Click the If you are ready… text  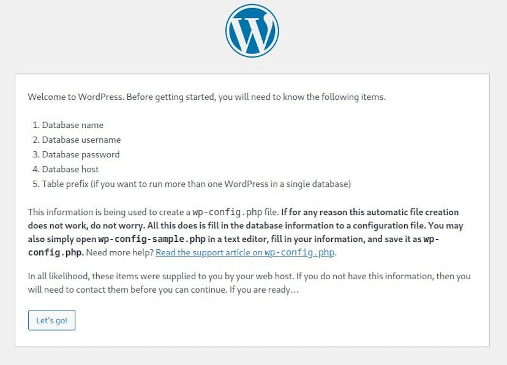264,289
